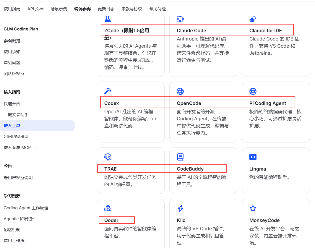The height and width of the screenshot is (248, 315).
Task: Click the lightning bolt icon on Kilo card
Action: click(x=181, y=208)
